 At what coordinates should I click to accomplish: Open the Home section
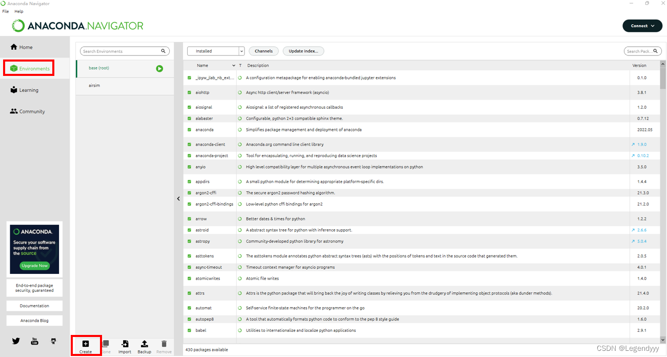22,47
